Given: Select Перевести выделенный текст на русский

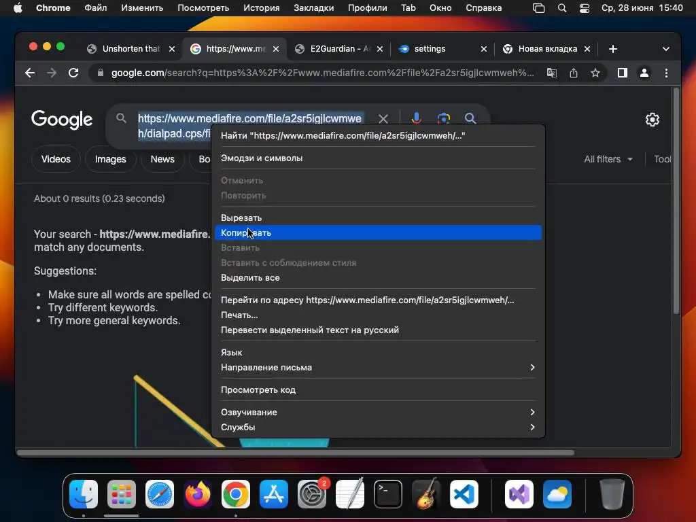Looking at the screenshot, I should tap(378, 330).
